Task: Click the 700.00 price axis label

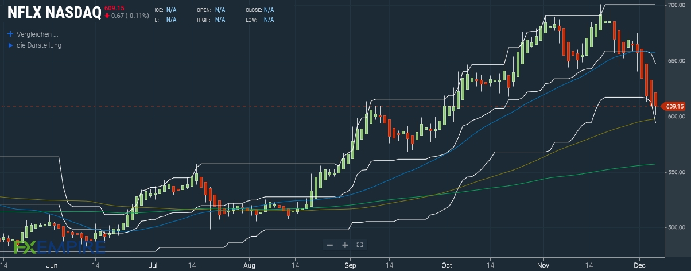Action: click(676, 5)
